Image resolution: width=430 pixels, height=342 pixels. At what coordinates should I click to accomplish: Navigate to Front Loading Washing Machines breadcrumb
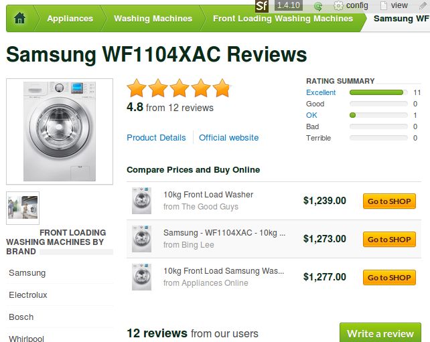pos(283,19)
